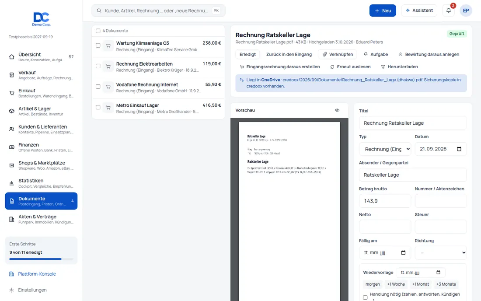Click the Kunden & Lieferanten people icon
Viewport: 481px width, 301px height.
pos(12,129)
